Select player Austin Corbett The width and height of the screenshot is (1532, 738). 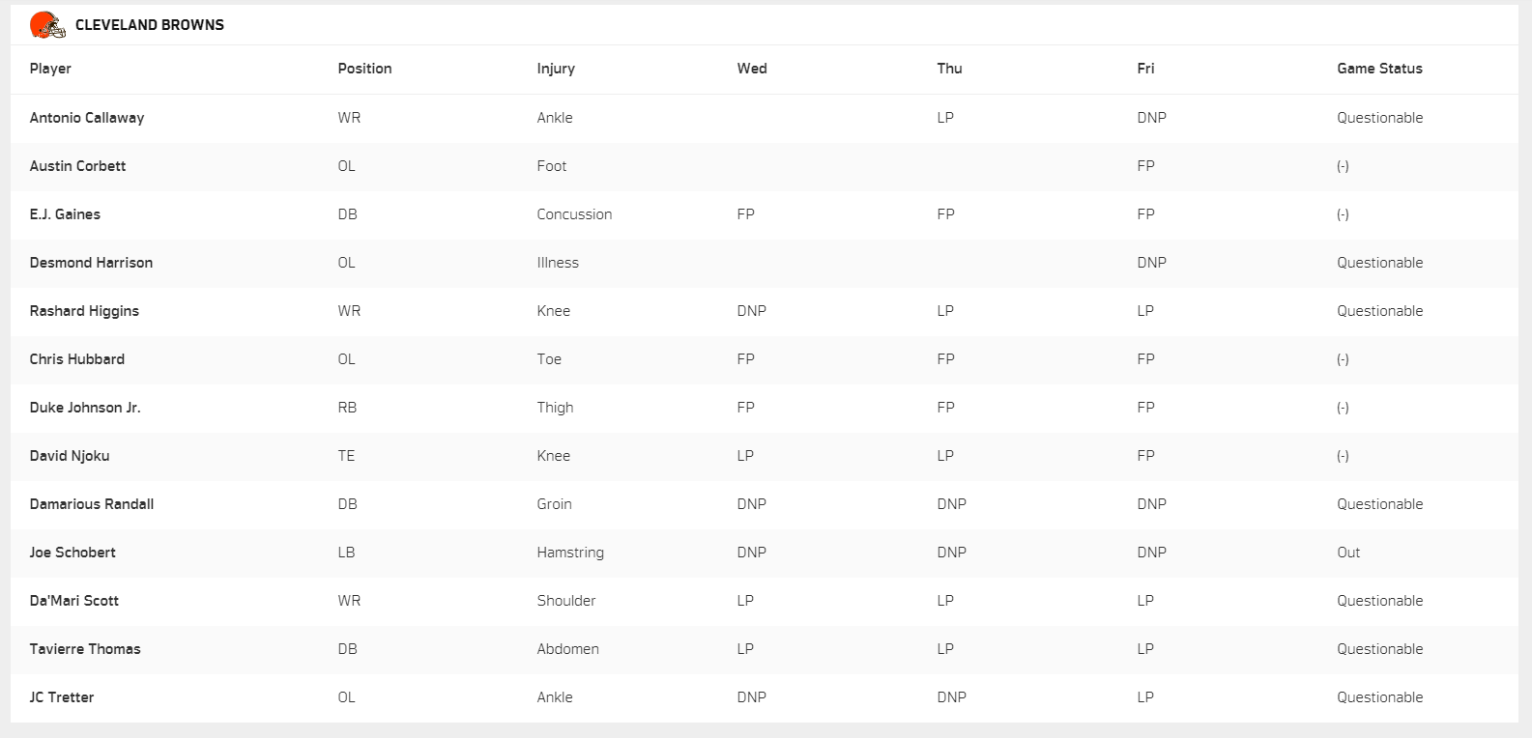[x=77, y=166]
